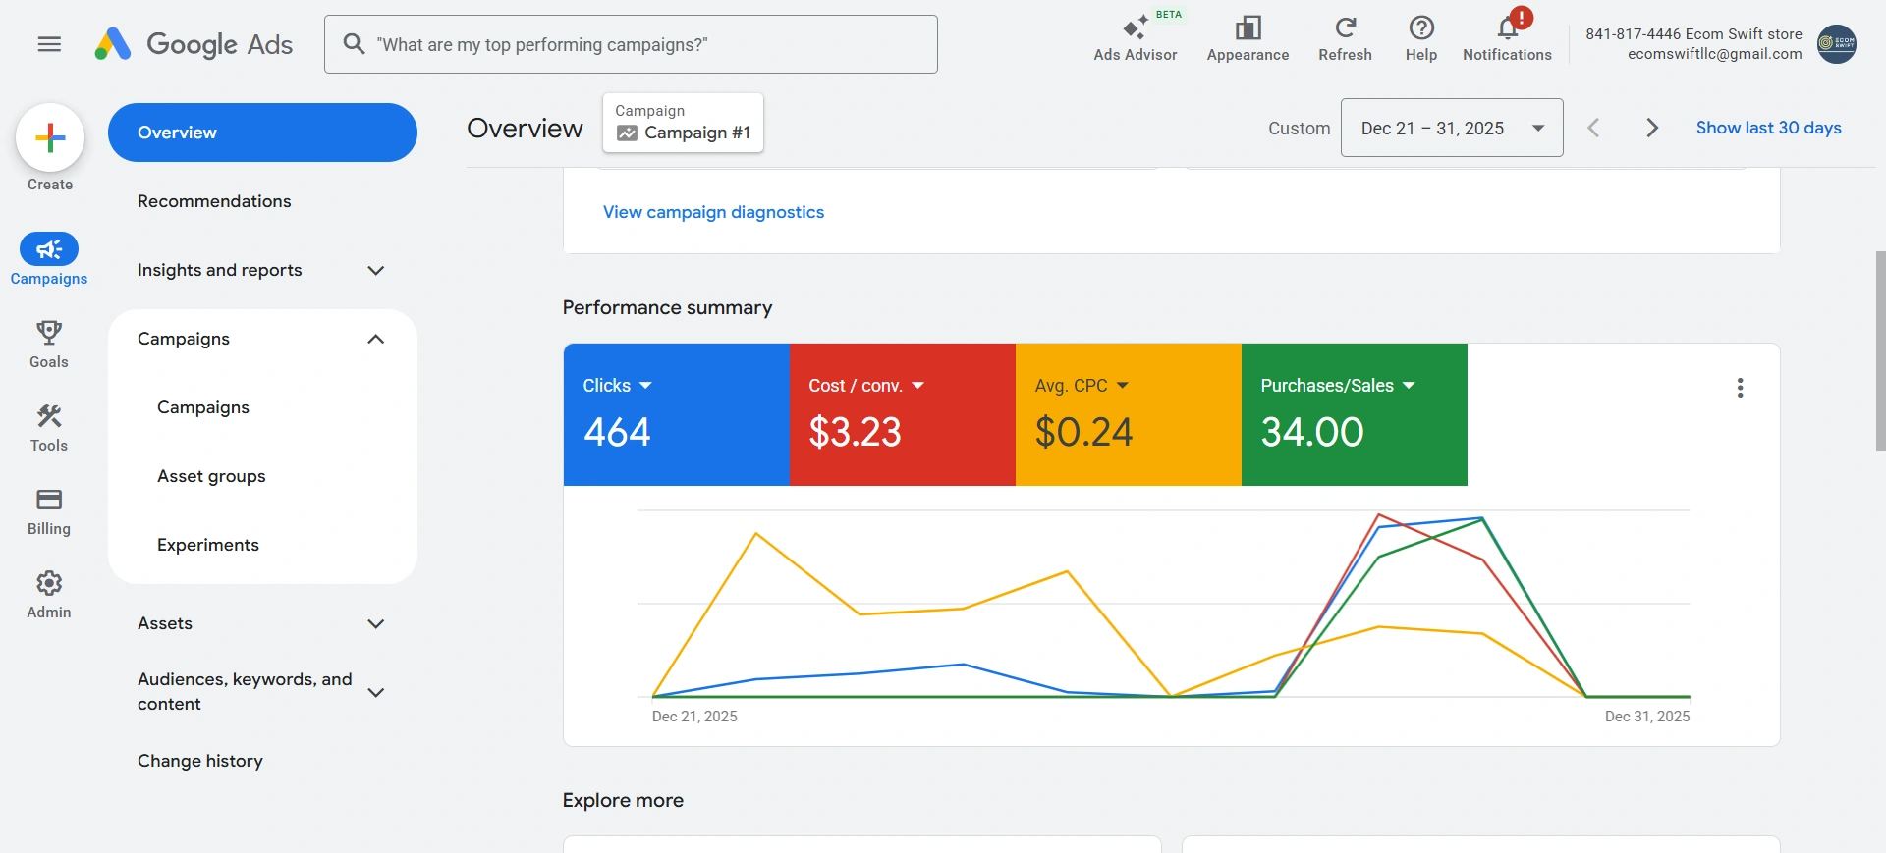Collapse the Campaigns navigation group
Image resolution: width=1886 pixels, height=853 pixels.
point(375,339)
